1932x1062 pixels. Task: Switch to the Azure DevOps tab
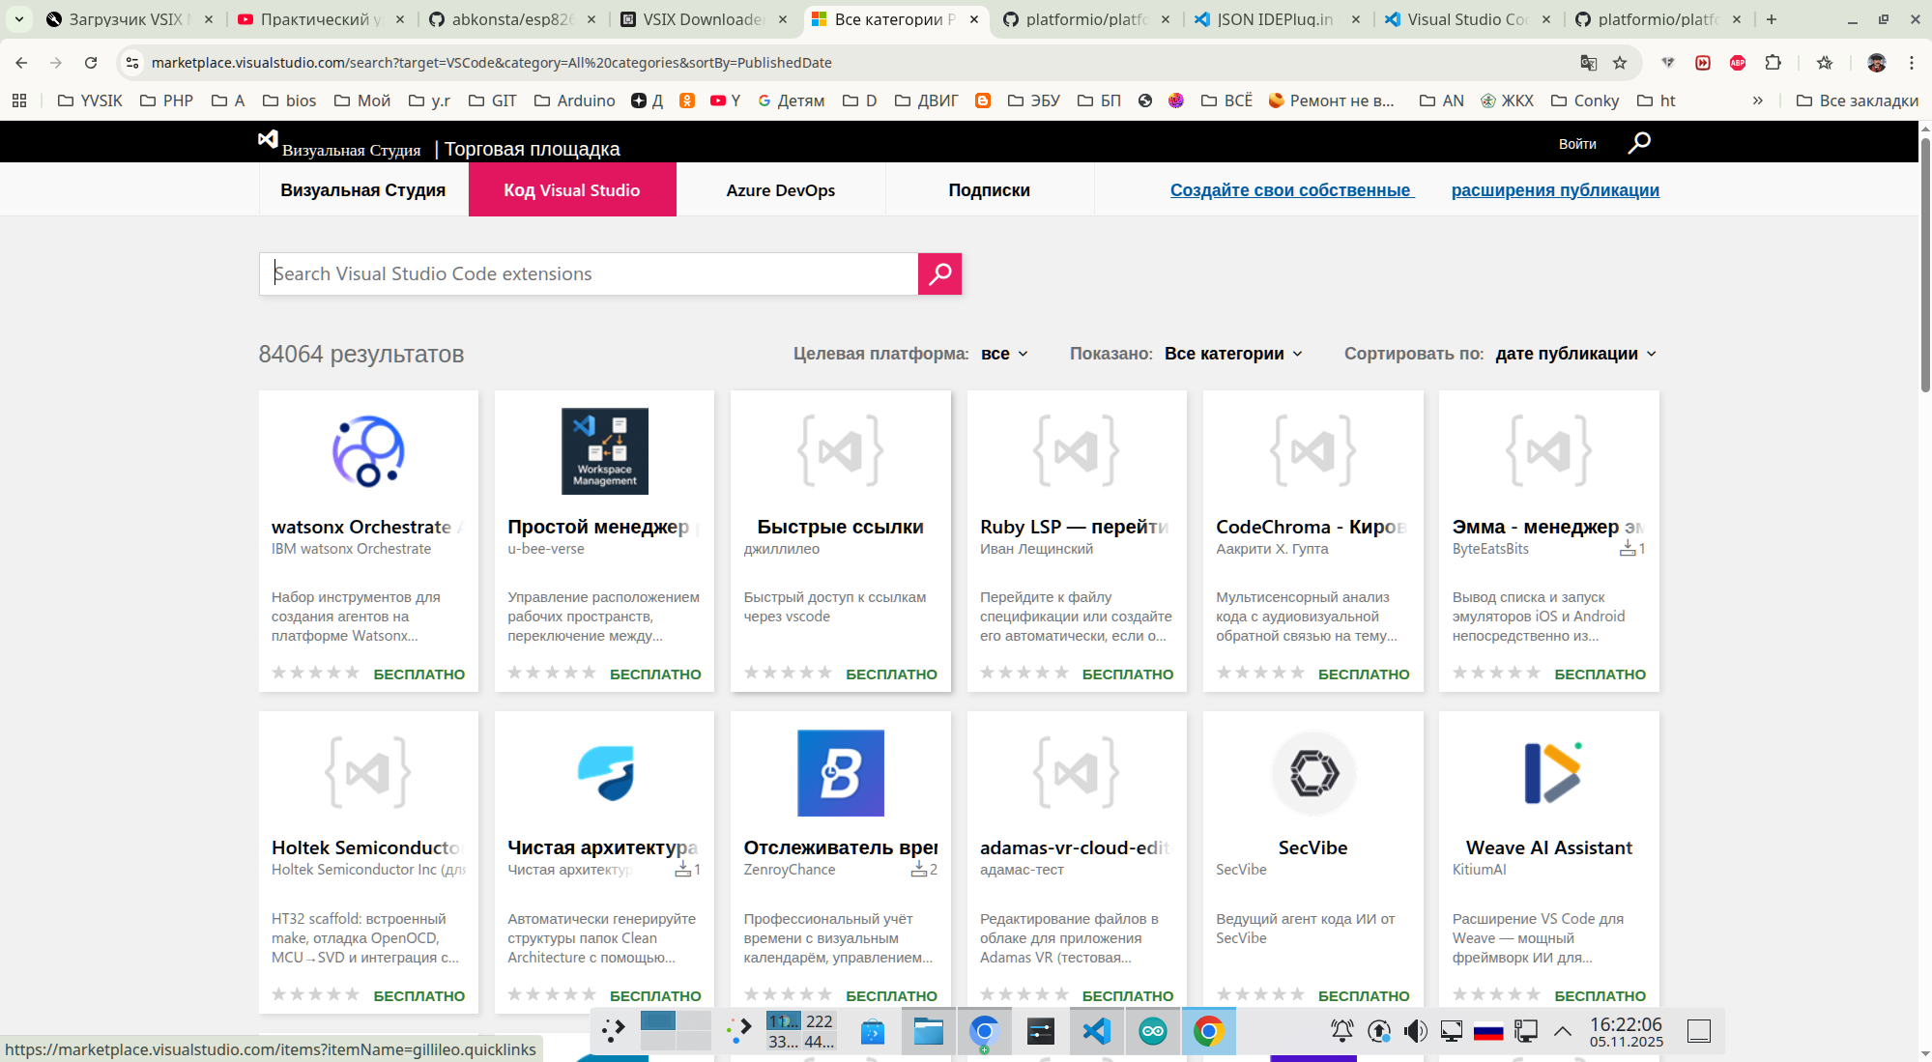pyautogui.click(x=780, y=190)
